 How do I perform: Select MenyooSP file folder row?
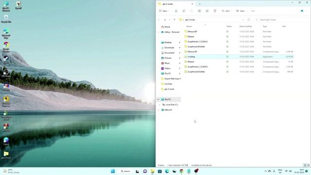(239, 32)
